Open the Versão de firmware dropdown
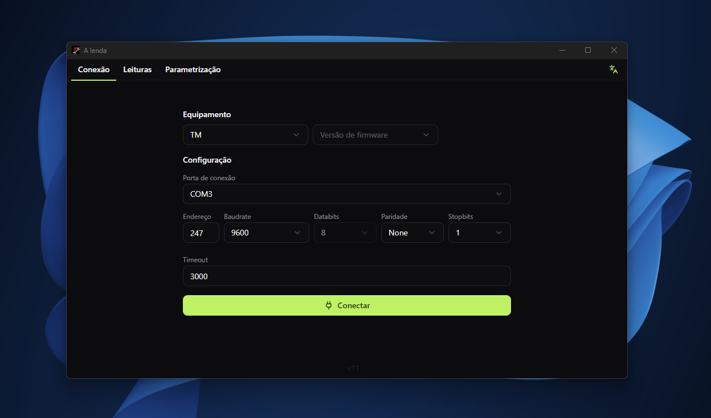The height and width of the screenshot is (418, 711). (375, 135)
